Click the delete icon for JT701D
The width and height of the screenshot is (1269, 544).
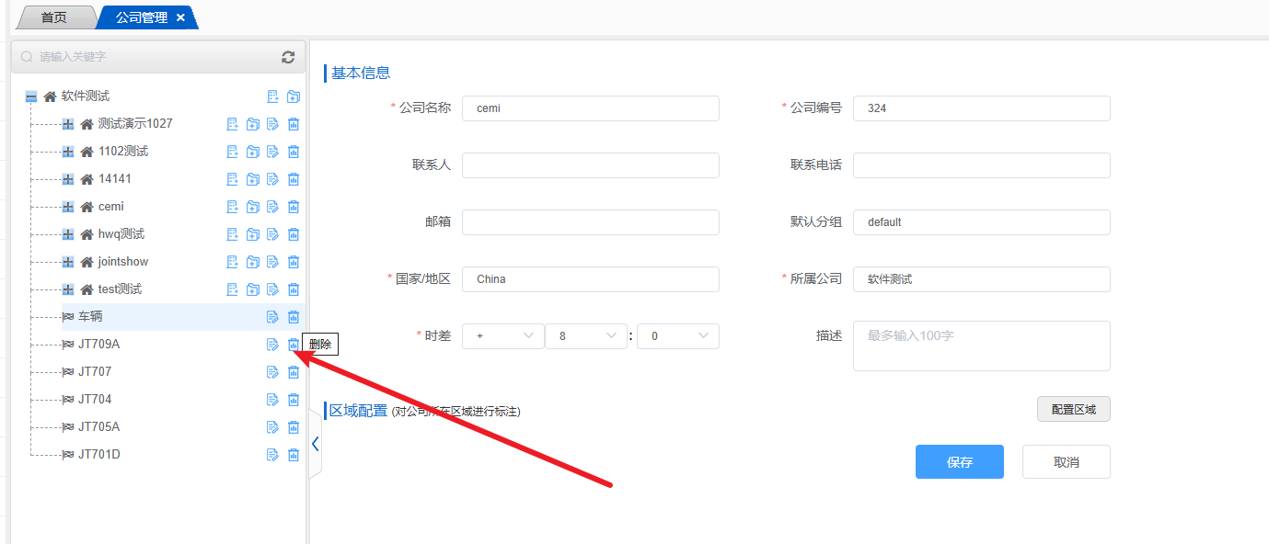pos(294,455)
